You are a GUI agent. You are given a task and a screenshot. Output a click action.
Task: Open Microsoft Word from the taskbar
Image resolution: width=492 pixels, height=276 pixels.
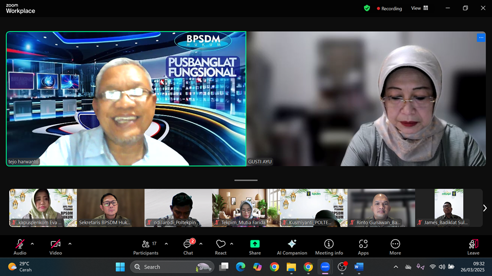359,267
